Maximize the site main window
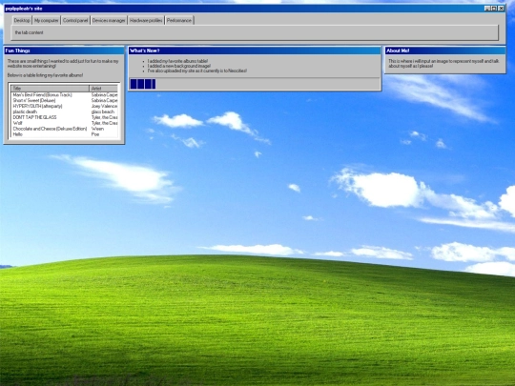This screenshot has width=515, height=386. point(494,9)
